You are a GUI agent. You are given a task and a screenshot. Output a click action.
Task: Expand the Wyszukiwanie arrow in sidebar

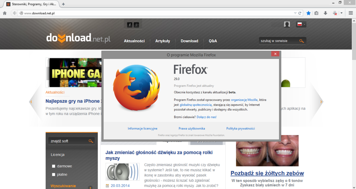(90, 187)
